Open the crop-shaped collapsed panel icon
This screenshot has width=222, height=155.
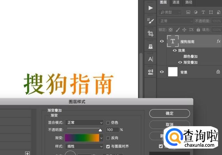click(x=150, y=34)
